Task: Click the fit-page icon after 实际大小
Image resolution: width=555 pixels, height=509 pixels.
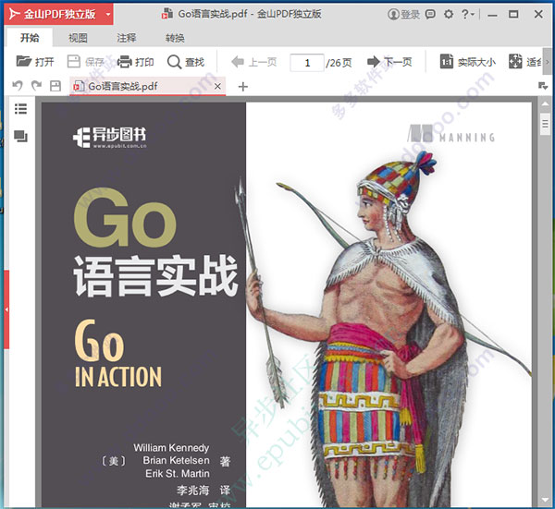Action: click(515, 62)
